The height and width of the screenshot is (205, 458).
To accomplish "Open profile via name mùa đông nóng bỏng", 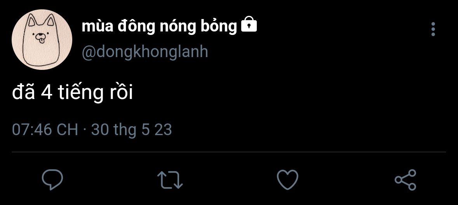I will [159, 26].
